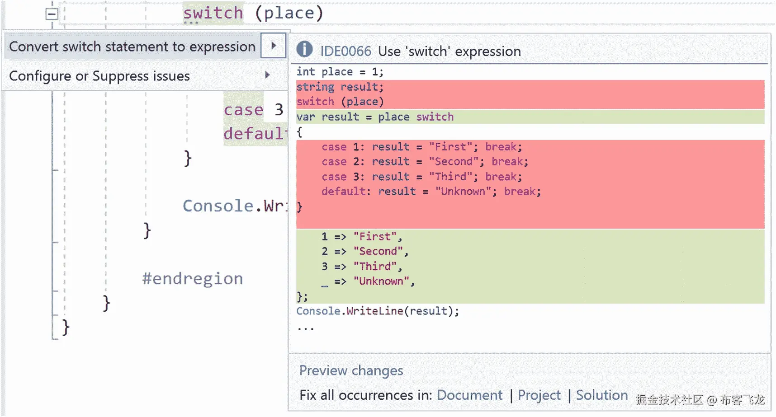Click the green 'var result = place switch' line
The width and height of the screenshot is (776, 417).
pyautogui.click(x=375, y=117)
